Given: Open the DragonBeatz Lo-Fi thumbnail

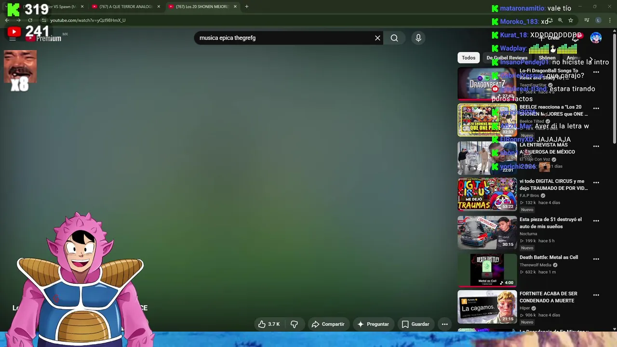Looking at the screenshot, I should [487, 84].
